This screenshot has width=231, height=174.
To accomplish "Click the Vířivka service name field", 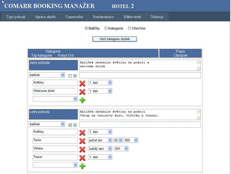I will [55, 149].
